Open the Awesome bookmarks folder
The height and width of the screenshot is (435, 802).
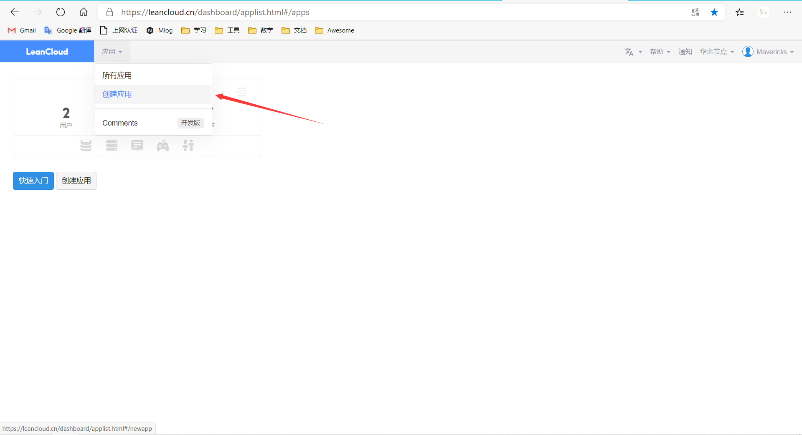(x=334, y=30)
